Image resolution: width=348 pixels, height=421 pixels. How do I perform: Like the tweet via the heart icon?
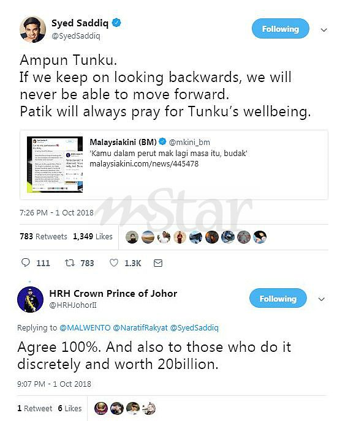(x=114, y=263)
